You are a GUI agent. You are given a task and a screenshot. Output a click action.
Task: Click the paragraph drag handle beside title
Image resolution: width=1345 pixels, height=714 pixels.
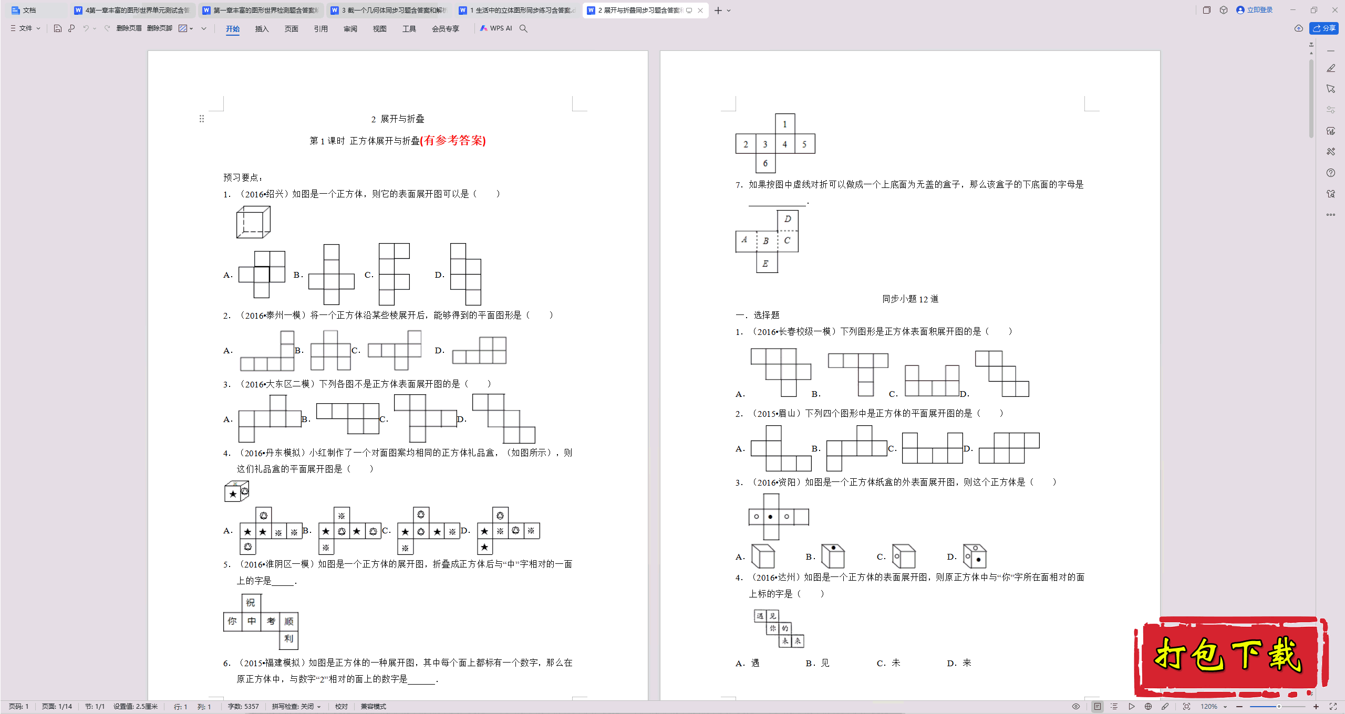202,119
